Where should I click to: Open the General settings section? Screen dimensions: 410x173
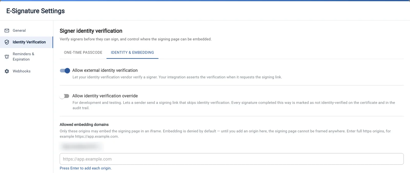tap(26, 30)
